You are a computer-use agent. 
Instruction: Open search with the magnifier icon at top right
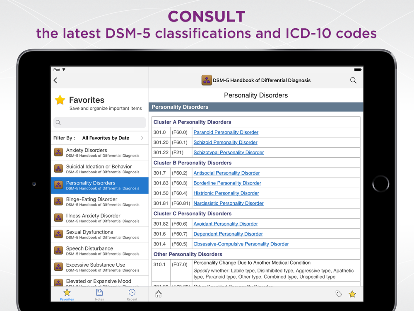click(x=353, y=80)
